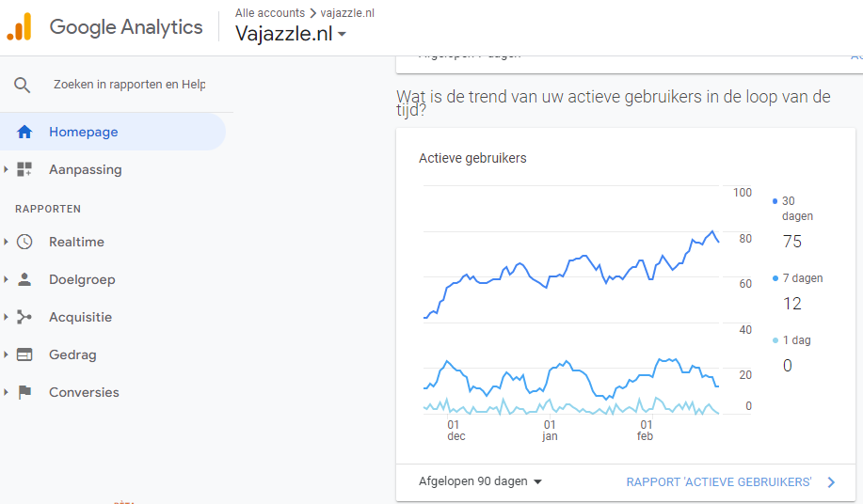The width and height of the screenshot is (863, 504).
Task: Expand the Conversies section arrow
Action: (6, 392)
